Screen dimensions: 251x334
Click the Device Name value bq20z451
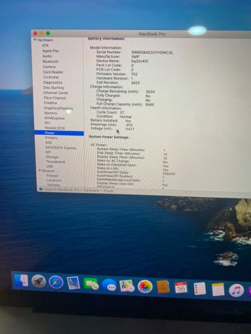[x=140, y=61]
